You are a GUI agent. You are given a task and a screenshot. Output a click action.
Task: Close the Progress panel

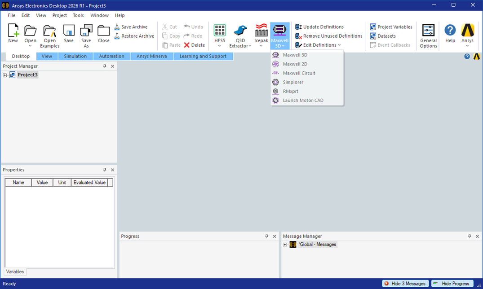(275, 236)
